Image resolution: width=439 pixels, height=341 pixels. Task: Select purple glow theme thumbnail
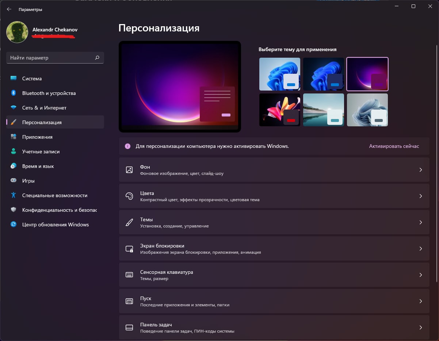367,74
